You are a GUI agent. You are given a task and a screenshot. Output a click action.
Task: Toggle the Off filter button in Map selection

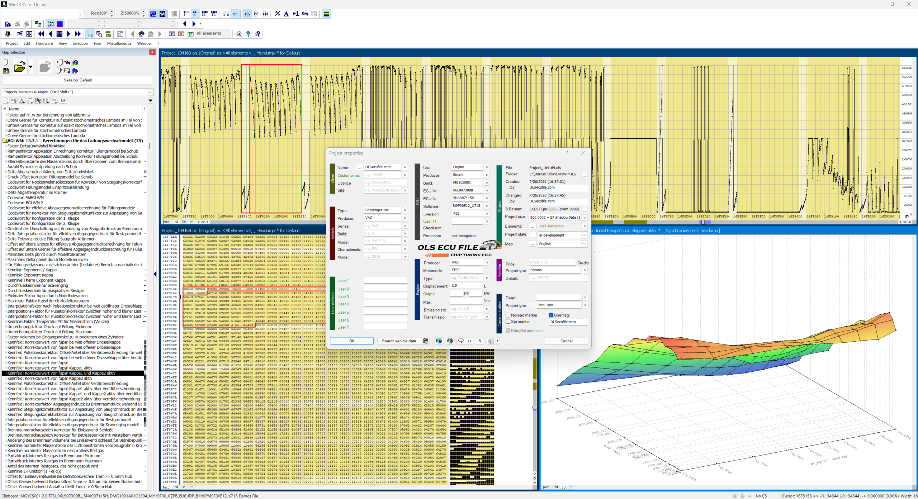[x=63, y=100]
